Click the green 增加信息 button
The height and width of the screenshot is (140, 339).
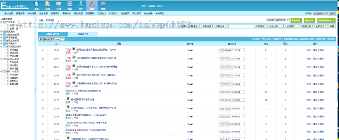click(x=296, y=20)
